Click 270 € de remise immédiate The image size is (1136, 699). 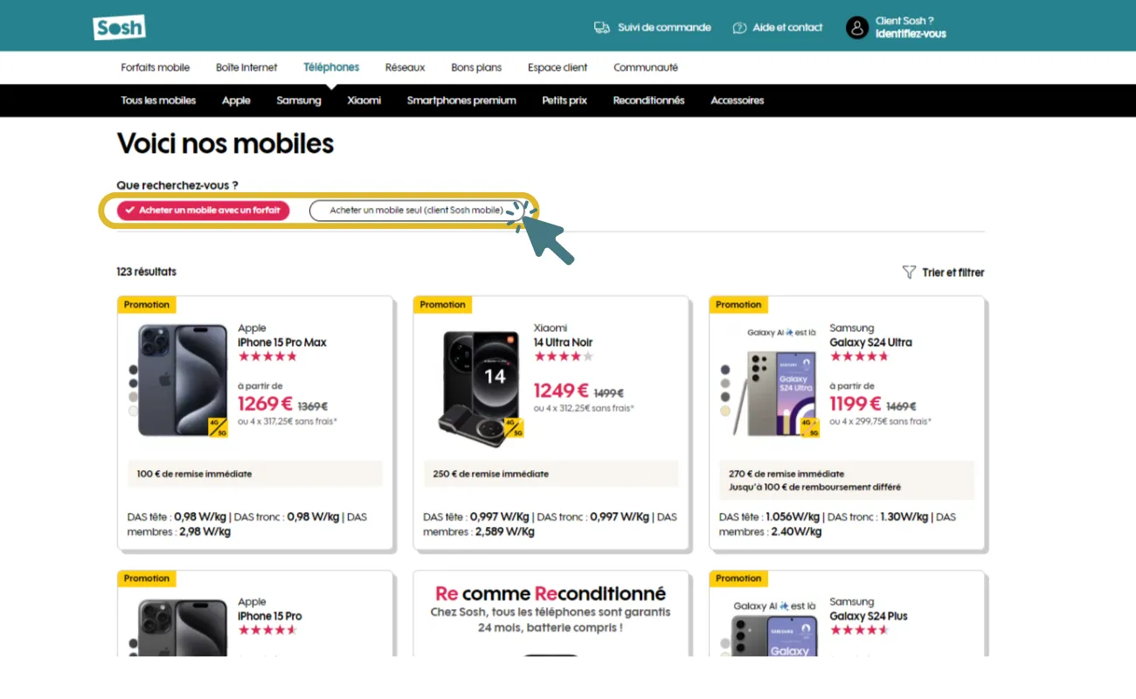[x=786, y=474]
